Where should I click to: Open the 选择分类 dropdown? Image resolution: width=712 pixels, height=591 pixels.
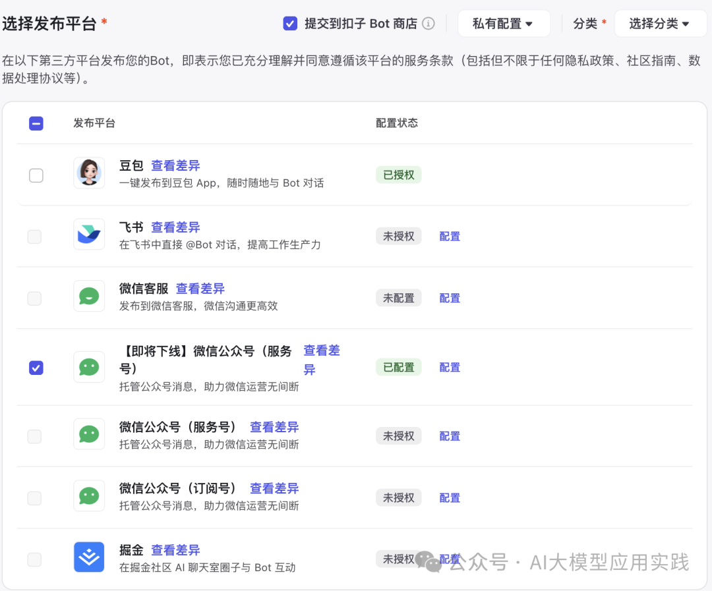[659, 24]
